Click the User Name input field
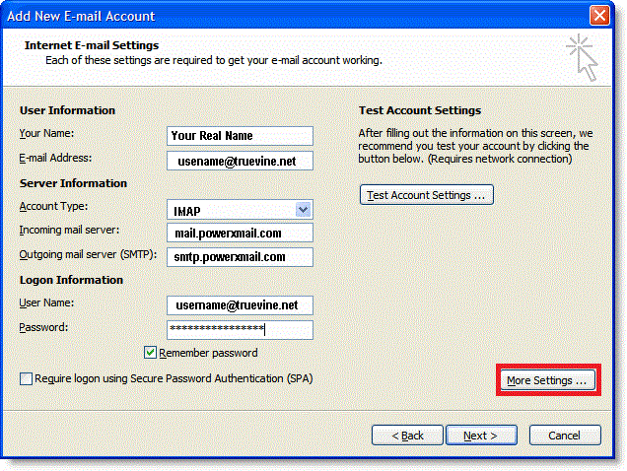The height and width of the screenshot is (471, 627). tap(240, 305)
